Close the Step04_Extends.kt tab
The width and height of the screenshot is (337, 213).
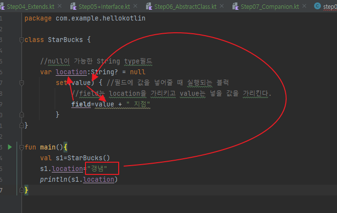click(60, 6)
